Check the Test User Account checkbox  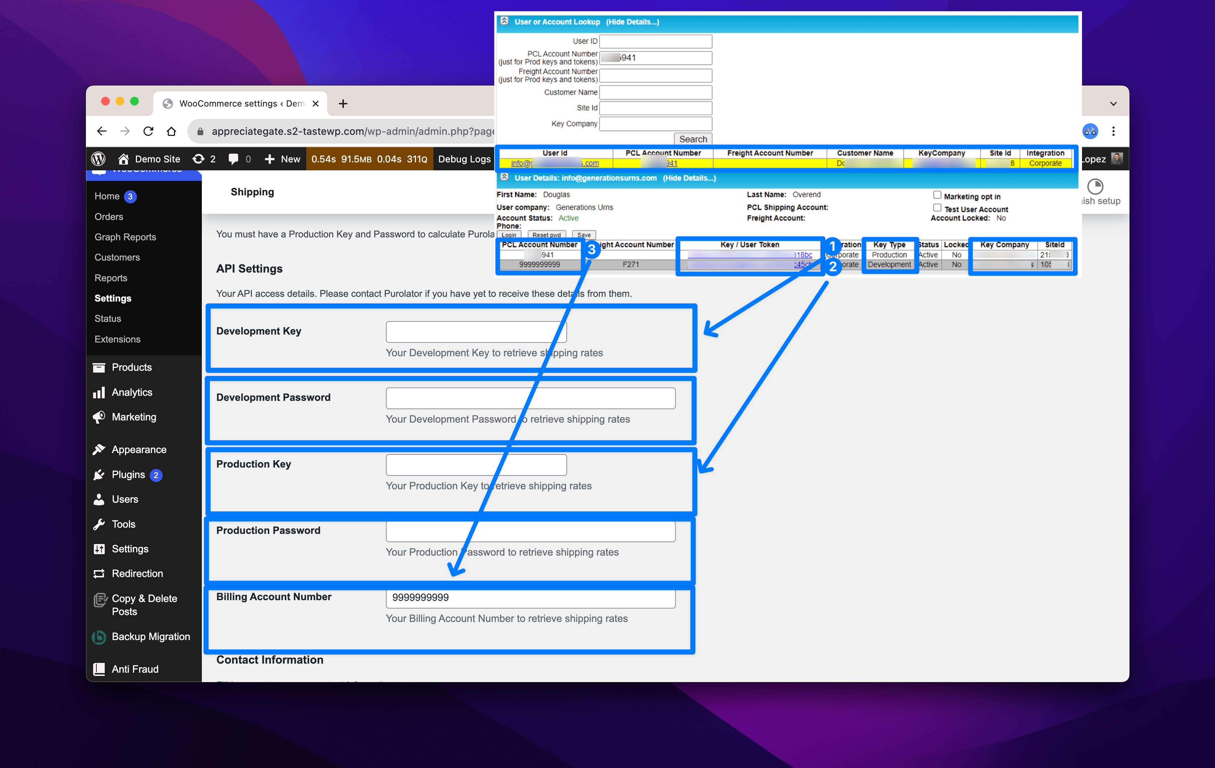coord(937,208)
